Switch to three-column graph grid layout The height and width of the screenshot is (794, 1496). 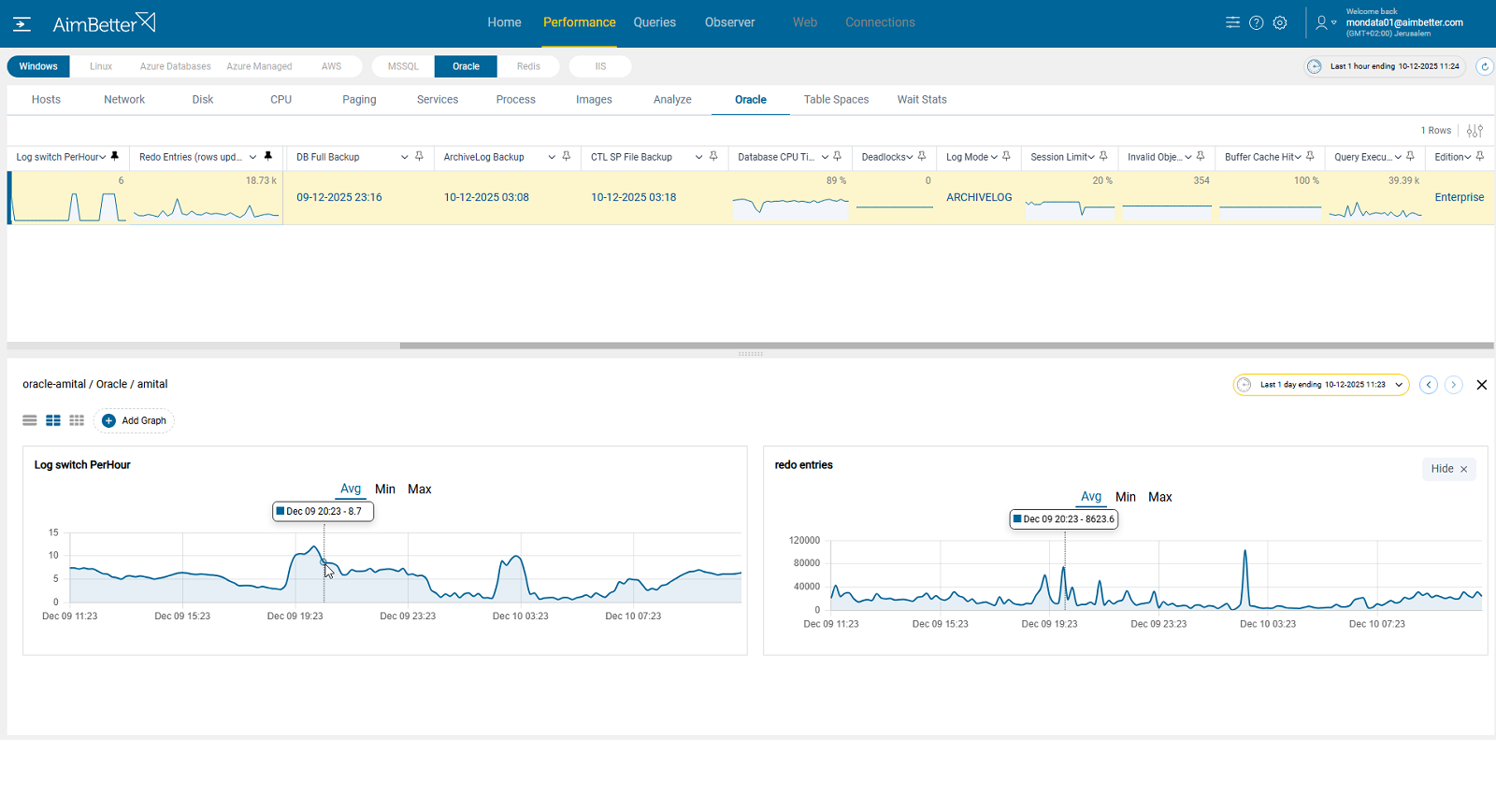coord(77,421)
